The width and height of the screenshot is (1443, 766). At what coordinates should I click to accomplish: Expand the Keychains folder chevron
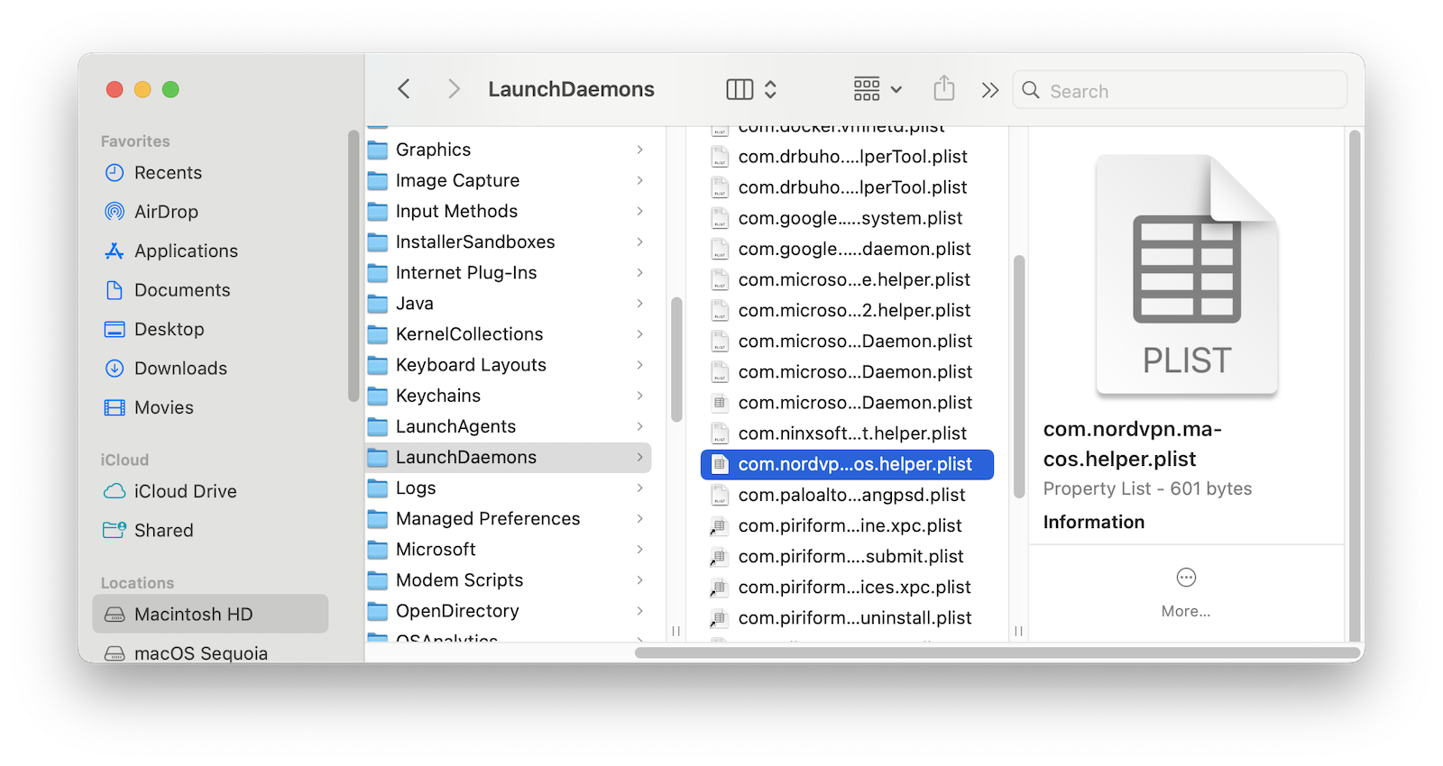tap(639, 396)
